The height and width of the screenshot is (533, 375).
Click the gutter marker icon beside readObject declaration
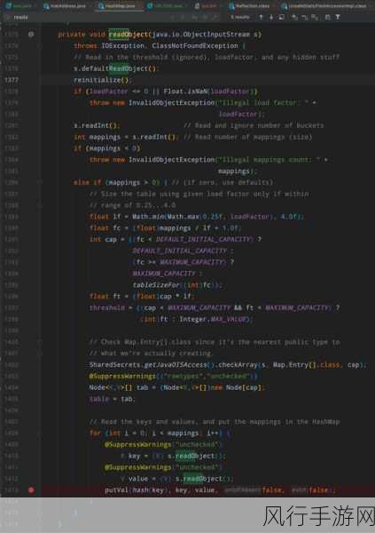[31, 34]
